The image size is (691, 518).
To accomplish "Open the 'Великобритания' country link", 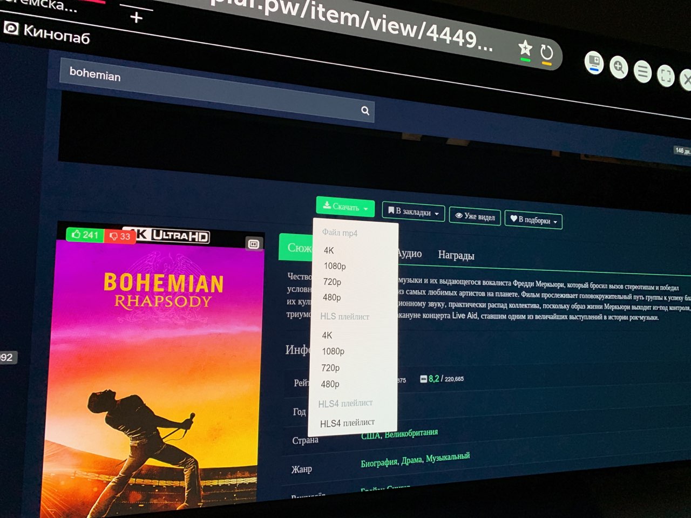I will [x=411, y=433].
